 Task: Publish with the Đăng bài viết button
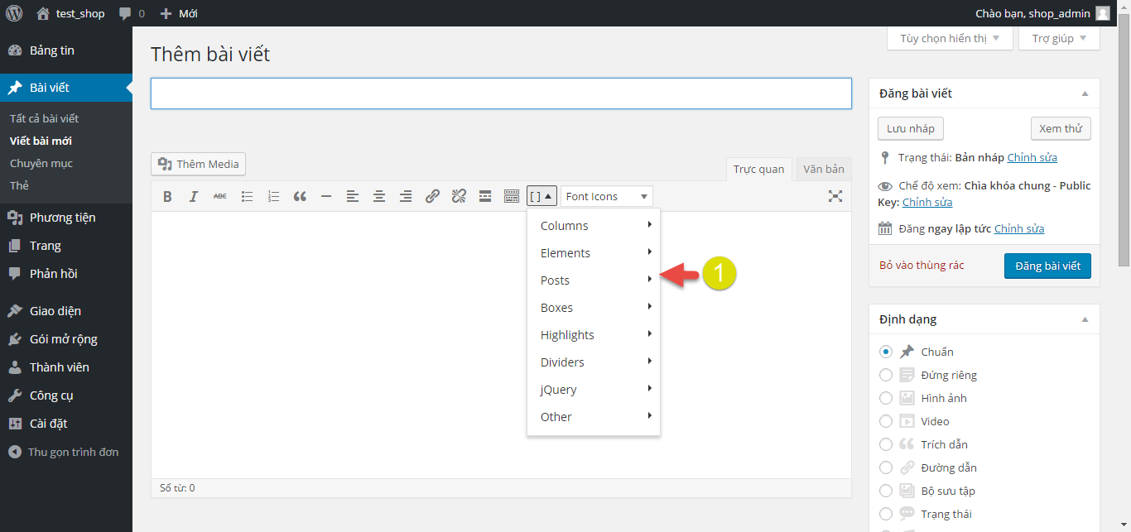click(1047, 266)
